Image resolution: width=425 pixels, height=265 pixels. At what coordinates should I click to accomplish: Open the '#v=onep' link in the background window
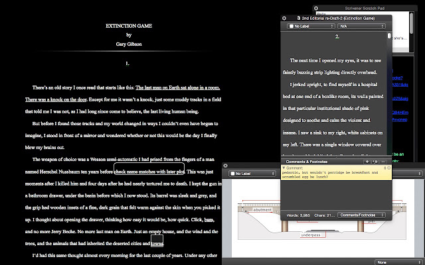click(x=400, y=119)
